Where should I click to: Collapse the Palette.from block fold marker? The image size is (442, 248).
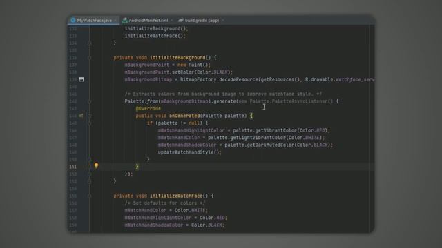89,101
